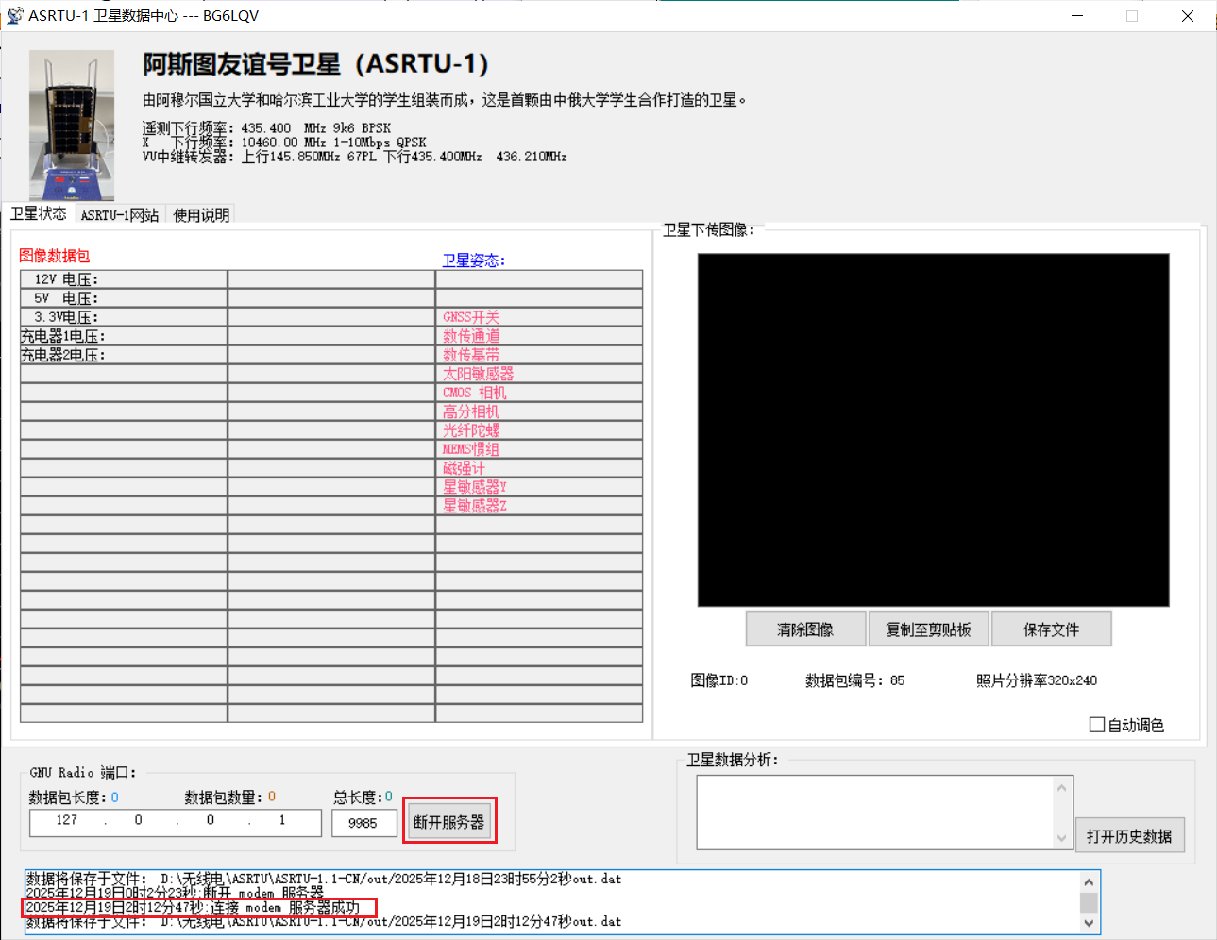Click the analysis box scrollbar up arrow
The height and width of the screenshot is (940, 1217).
[1061, 787]
